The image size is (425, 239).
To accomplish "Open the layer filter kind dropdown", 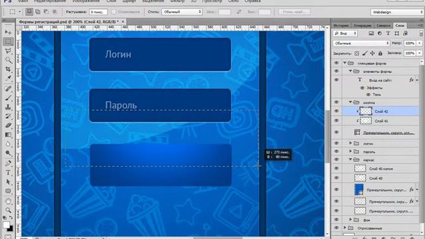I will [345, 33].
